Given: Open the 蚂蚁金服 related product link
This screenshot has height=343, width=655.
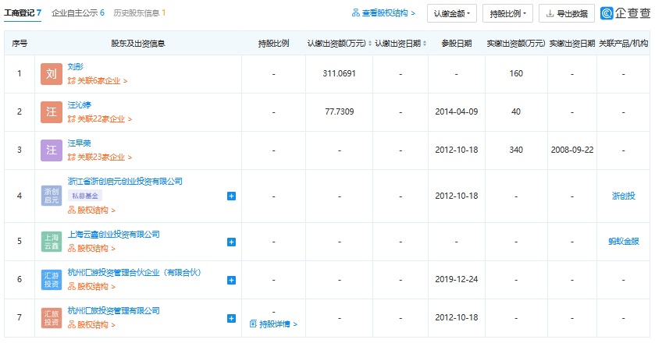Looking at the screenshot, I should 623,242.
